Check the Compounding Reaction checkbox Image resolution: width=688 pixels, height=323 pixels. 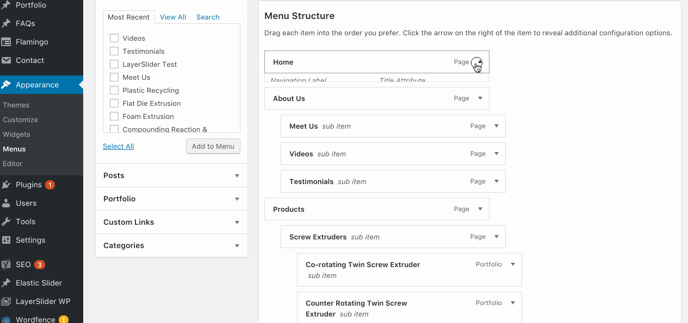point(114,129)
